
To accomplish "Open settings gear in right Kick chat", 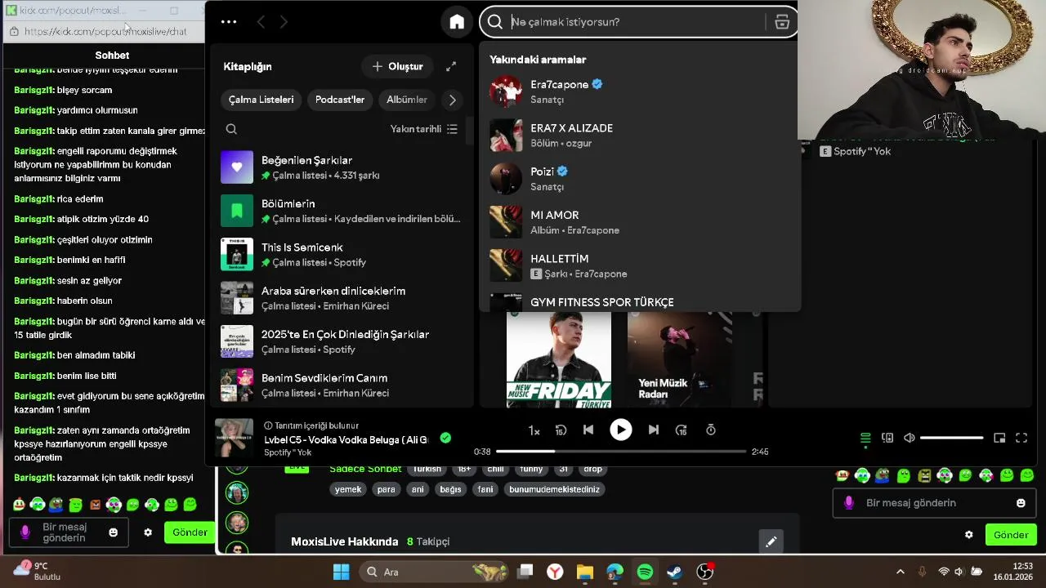I will click(x=968, y=535).
